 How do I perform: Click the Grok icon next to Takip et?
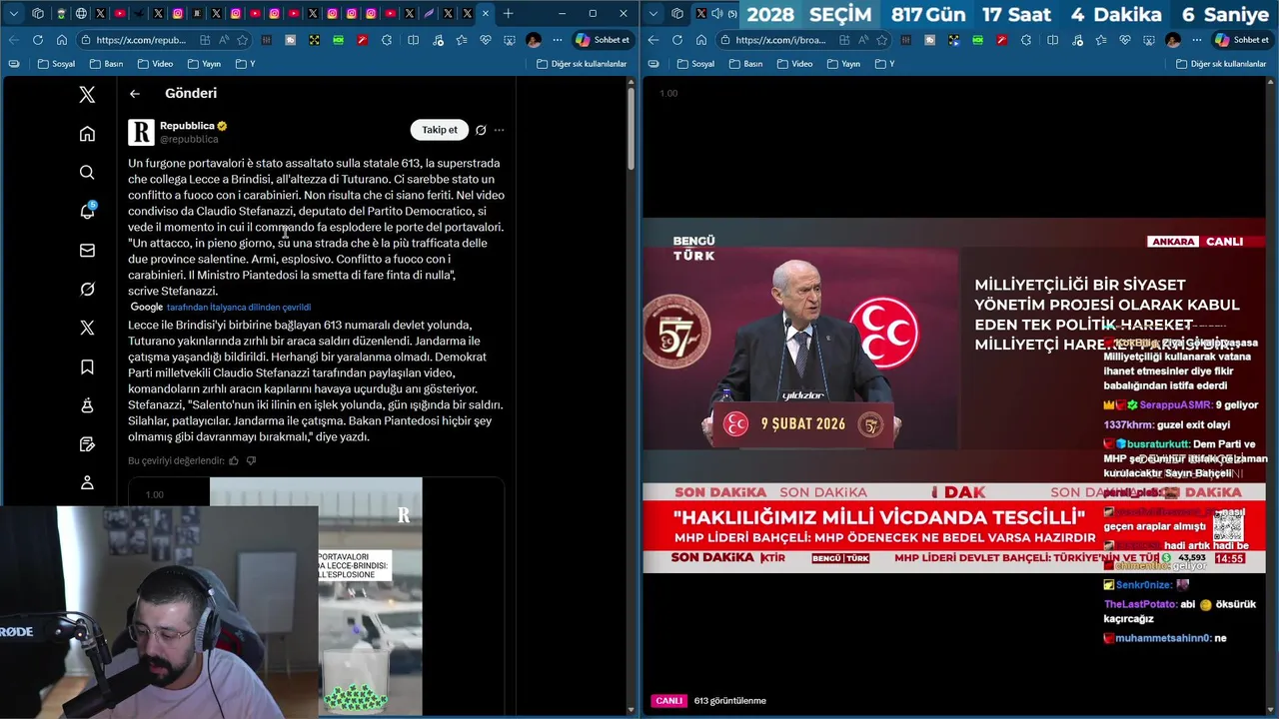[x=481, y=130]
